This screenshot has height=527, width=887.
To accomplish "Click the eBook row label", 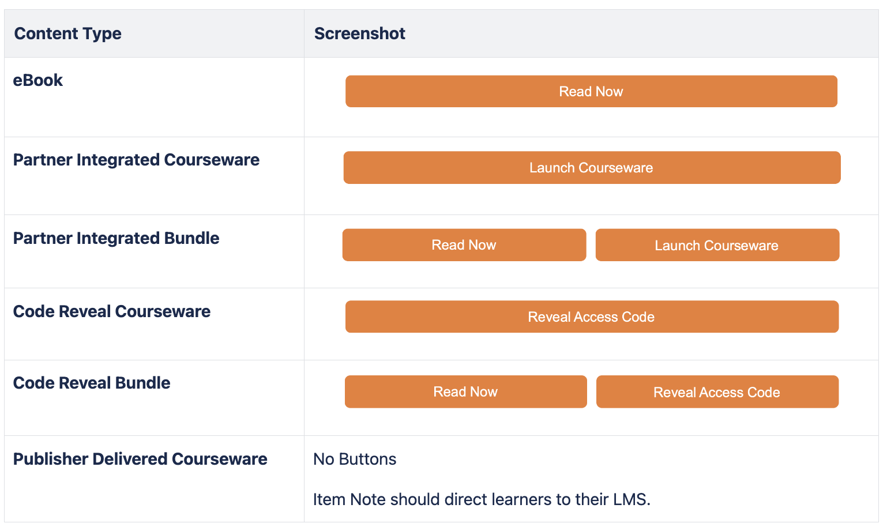I will click(38, 80).
